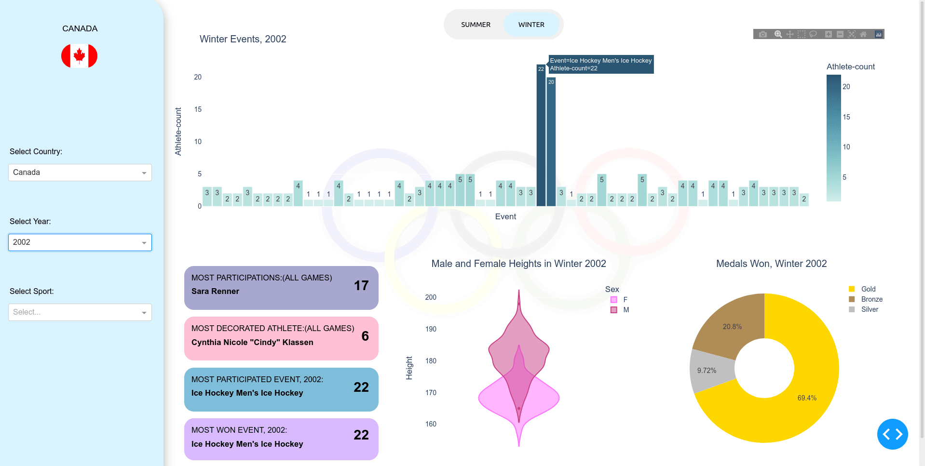Click the Zoom In plus icon

[828, 34]
